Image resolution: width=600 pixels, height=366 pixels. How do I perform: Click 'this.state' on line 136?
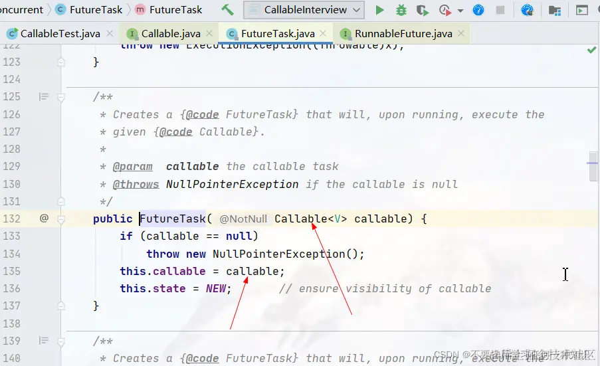click(x=153, y=288)
